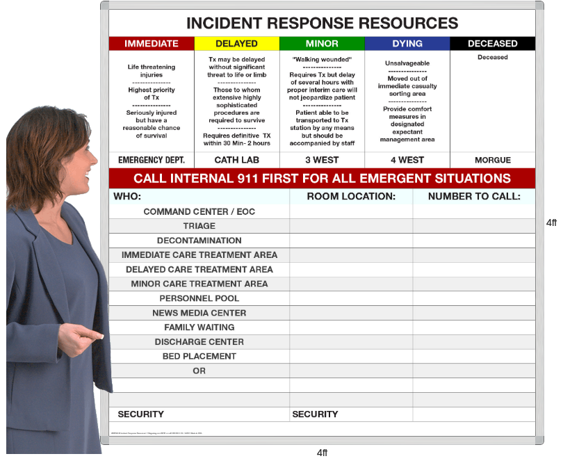Click Room Location cell for PERSONNEL POOL

(351, 298)
